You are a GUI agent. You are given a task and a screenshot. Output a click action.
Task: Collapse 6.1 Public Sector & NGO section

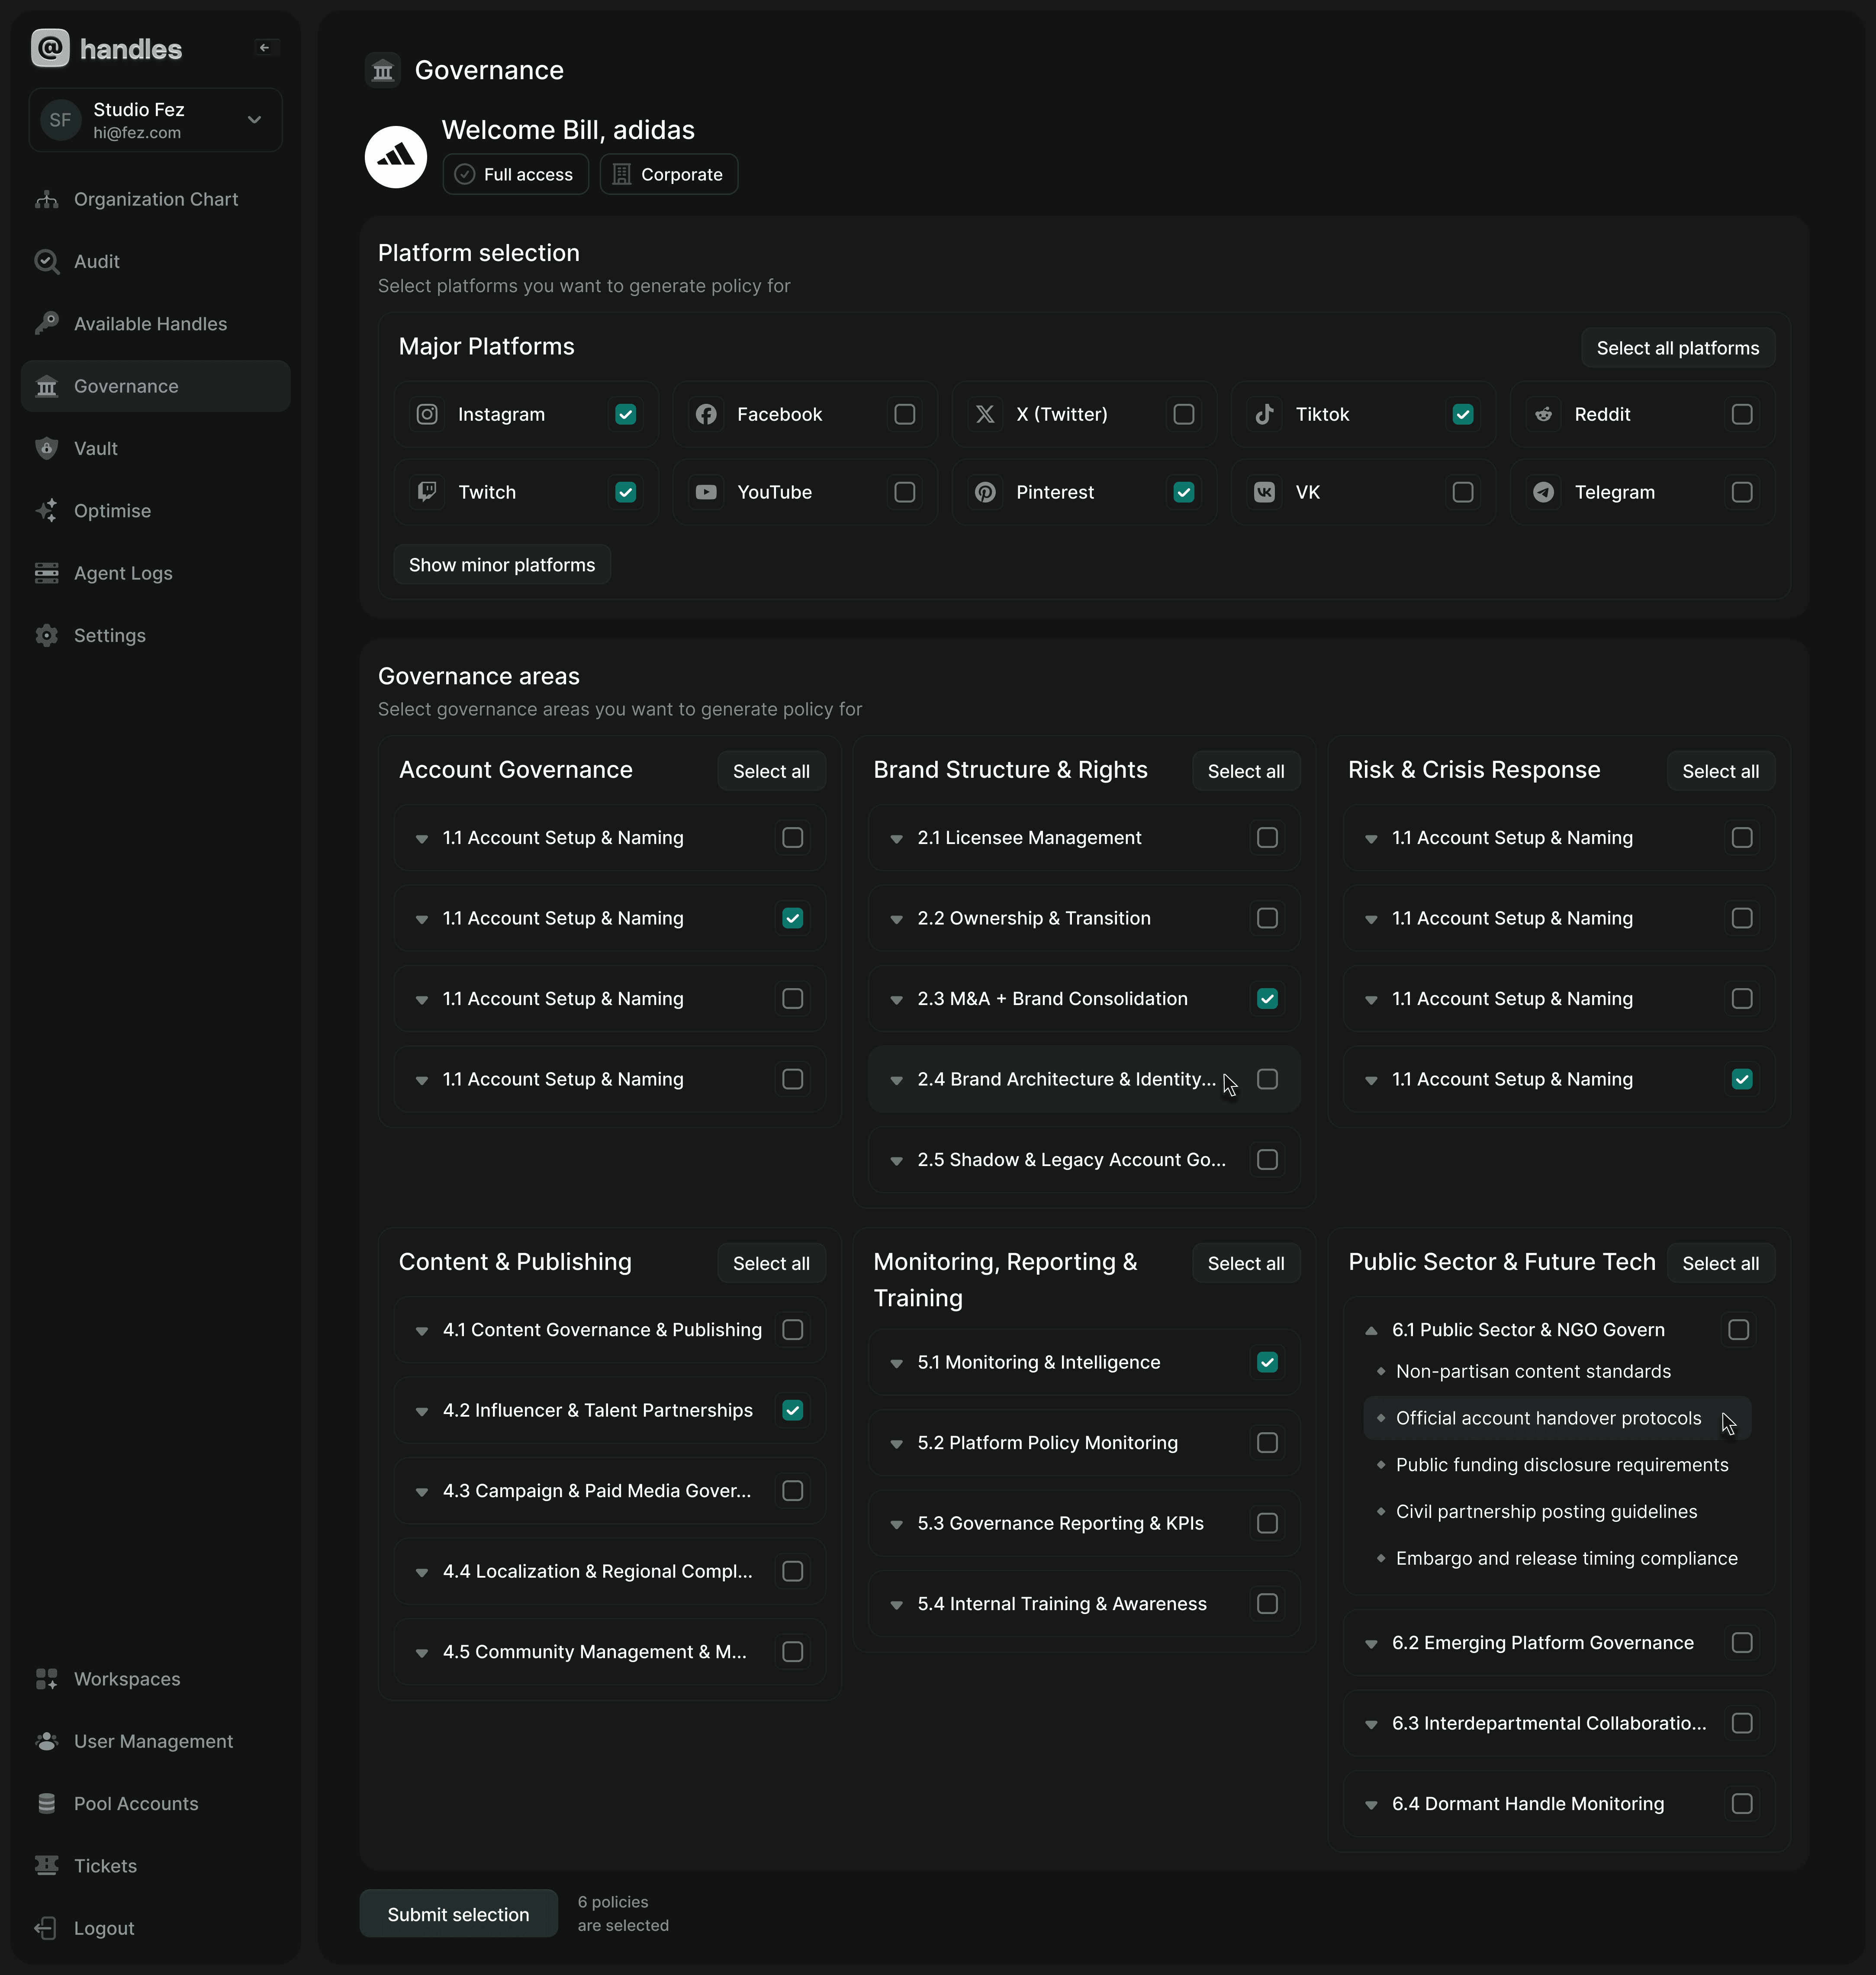tap(1371, 1330)
